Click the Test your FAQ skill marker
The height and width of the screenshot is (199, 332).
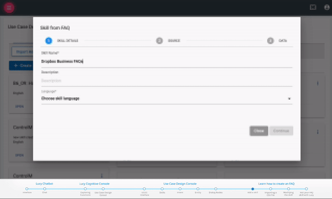(306, 188)
